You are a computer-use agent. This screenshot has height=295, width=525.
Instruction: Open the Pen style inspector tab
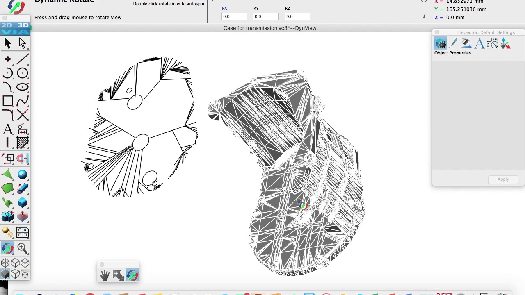click(453, 43)
